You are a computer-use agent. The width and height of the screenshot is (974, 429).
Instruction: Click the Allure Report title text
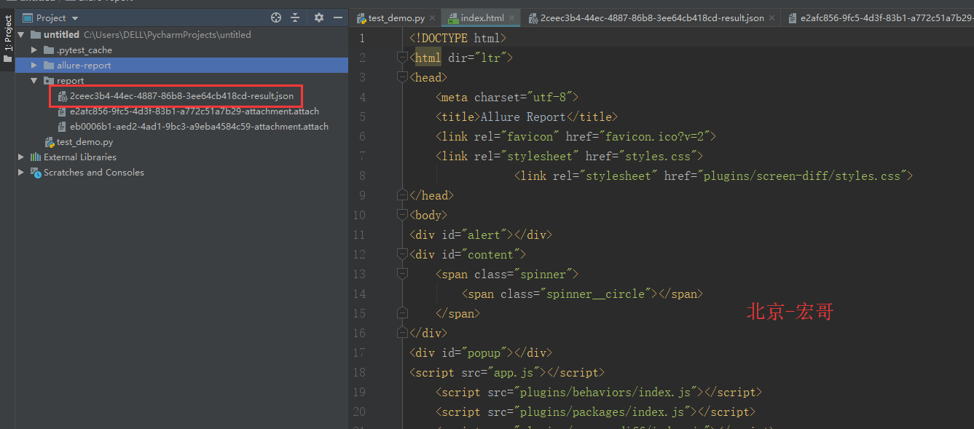[x=523, y=117]
